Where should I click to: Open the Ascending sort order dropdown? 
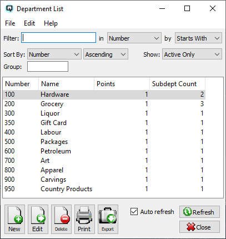click(x=106, y=54)
